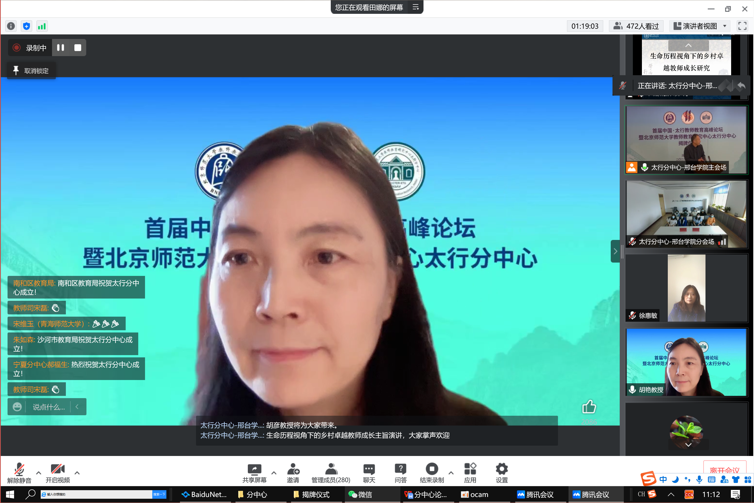Toggle Sogou 中 Chinese/English mode
This screenshot has width=754, height=503.
[x=663, y=480]
